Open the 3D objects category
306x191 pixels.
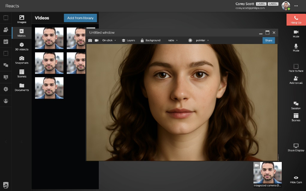coord(22,47)
